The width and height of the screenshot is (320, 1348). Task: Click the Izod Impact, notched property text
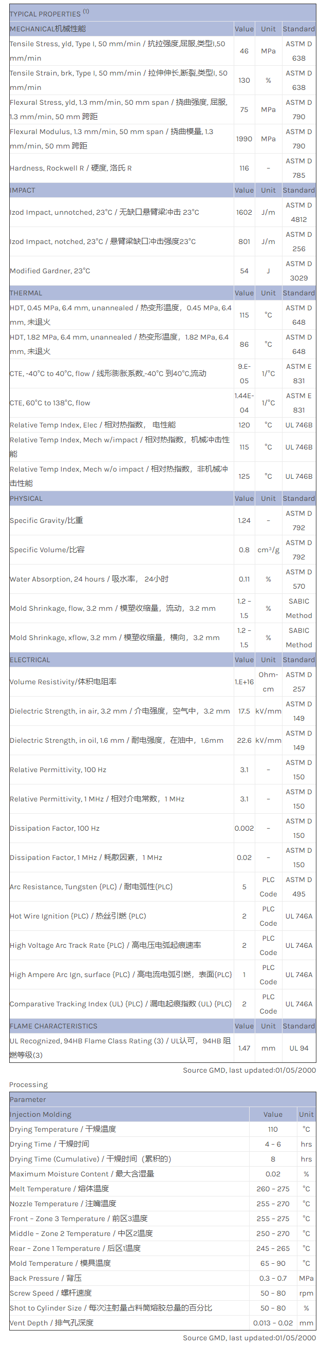pyautogui.click(x=103, y=241)
